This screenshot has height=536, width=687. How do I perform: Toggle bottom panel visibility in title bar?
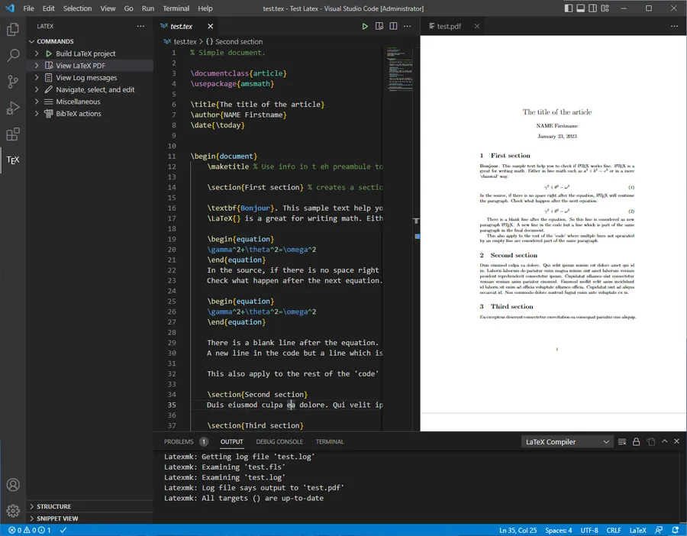click(x=581, y=8)
